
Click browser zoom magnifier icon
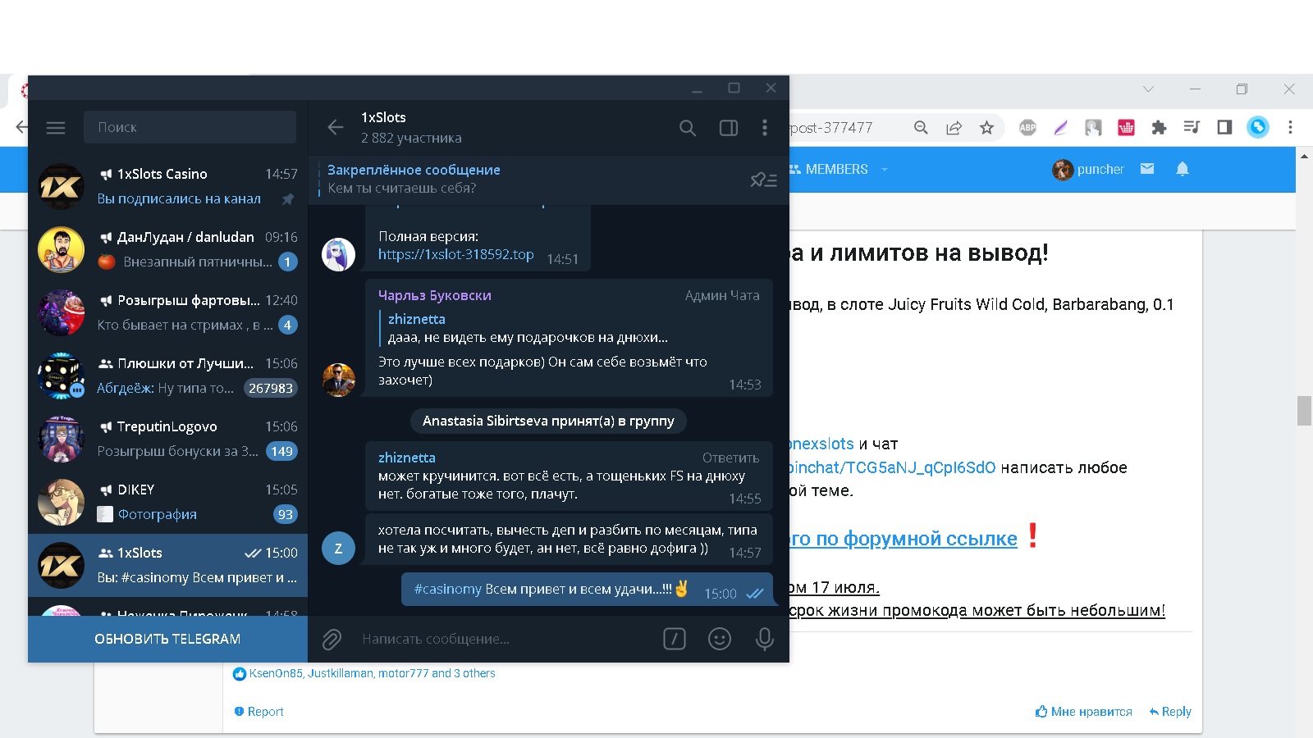(921, 127)
